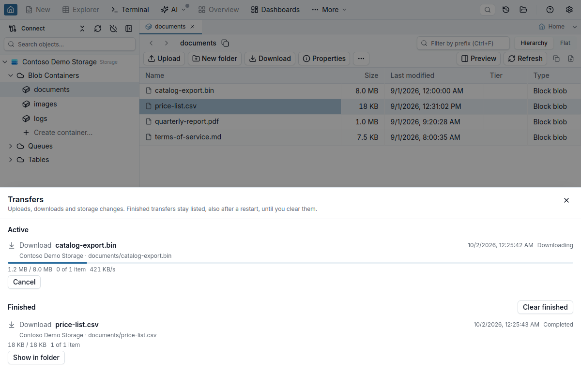Image resolution: width=581 pixels, height=374 pixels.
Task: Hide the sidebar panel icon
Action: coord(129,29)
